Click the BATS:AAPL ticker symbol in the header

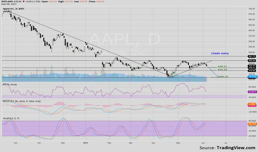(7, 1)
